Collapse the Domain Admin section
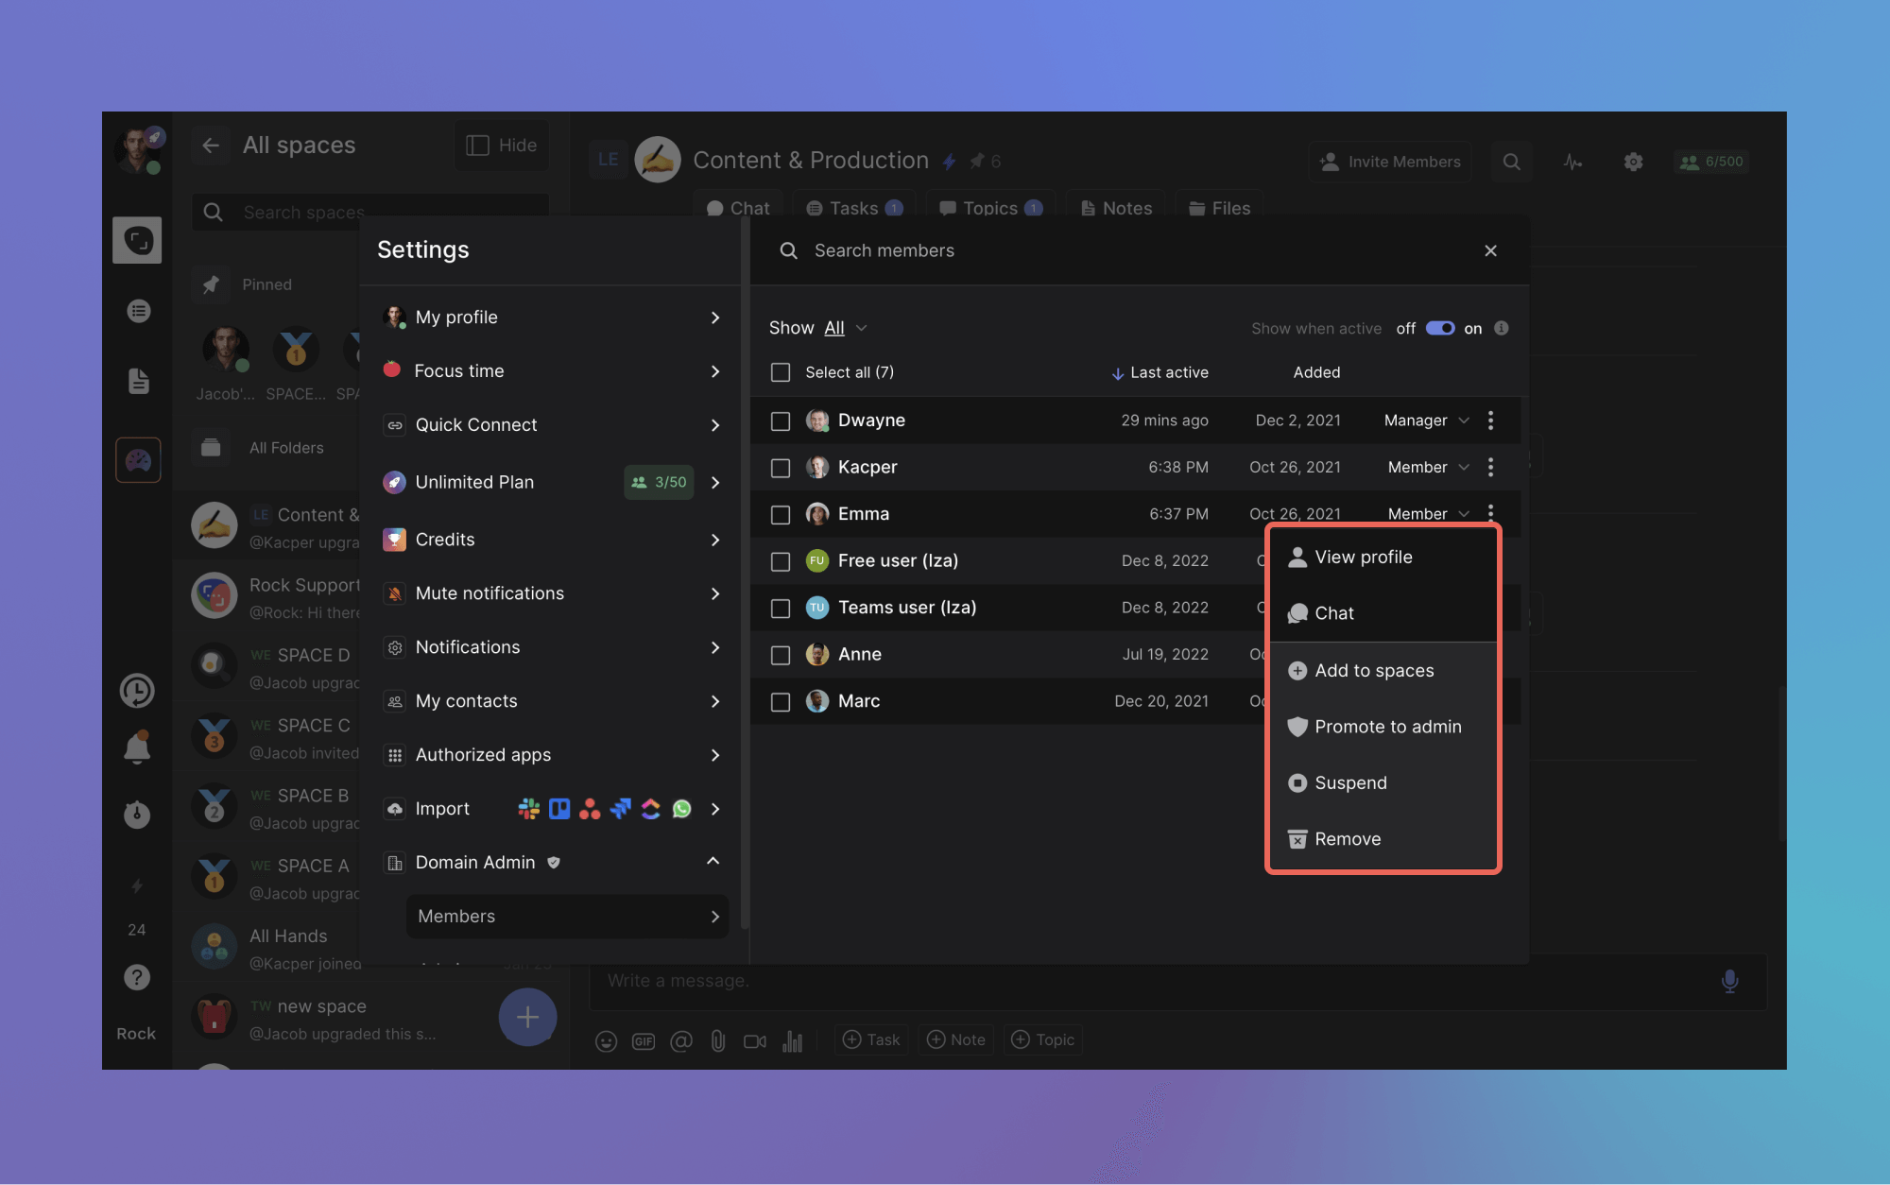Viewport: 1890px width, 1185px height. coord(713,862)
